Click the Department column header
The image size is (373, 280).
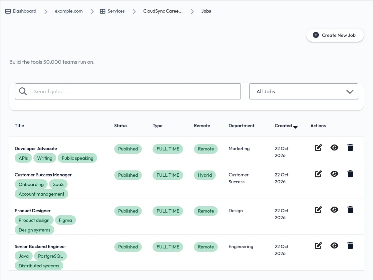(x=241, y=126)
